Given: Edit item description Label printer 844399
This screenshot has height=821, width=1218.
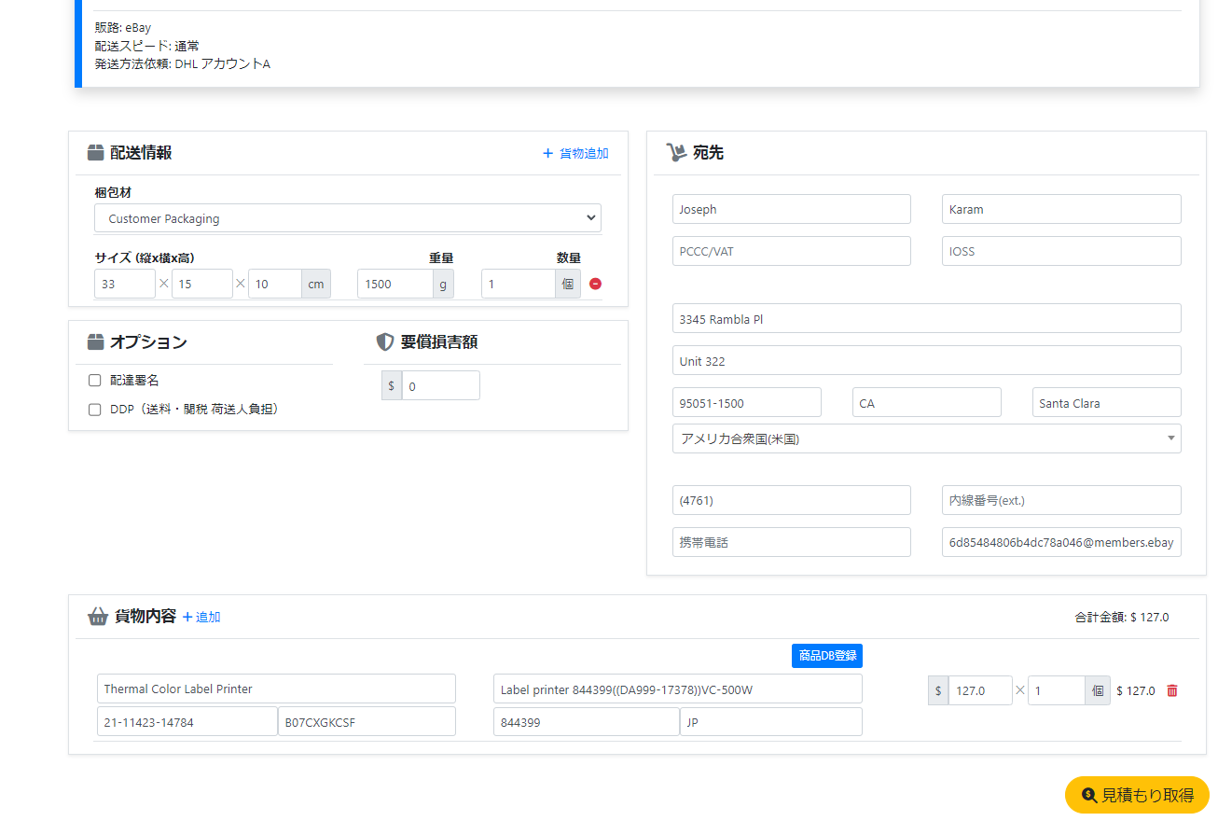Looking at the screenshot, I should pyautogui.click(x=677, y=689).
